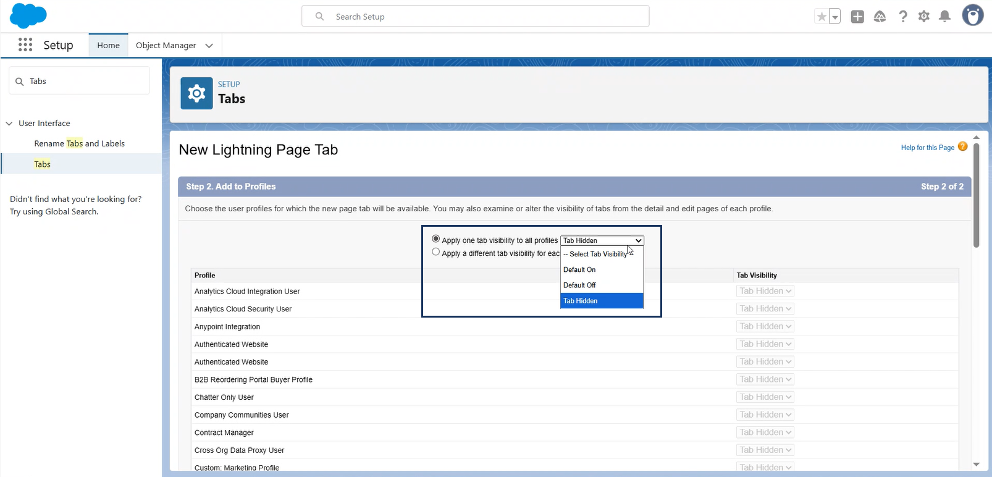The height and width of the screenshot is (477, 992).
Task: Click the Search Setup field
Action: point(476,17)
